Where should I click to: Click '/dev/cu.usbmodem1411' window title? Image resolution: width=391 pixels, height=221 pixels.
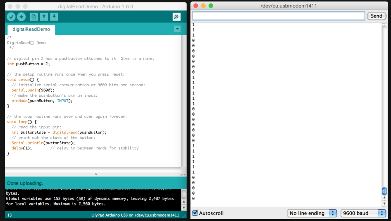coord(289,6)
